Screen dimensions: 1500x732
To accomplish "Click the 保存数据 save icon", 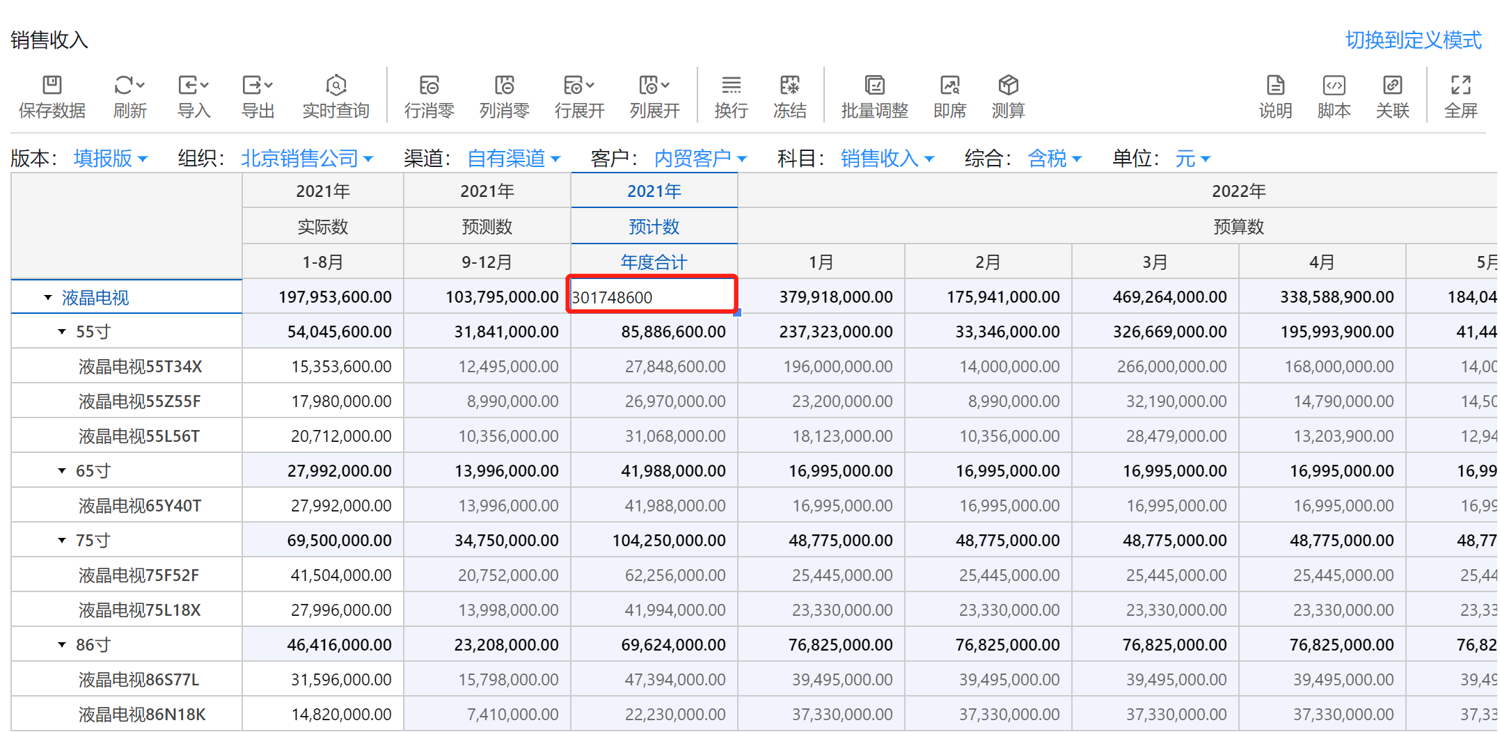I will point(52,86).
